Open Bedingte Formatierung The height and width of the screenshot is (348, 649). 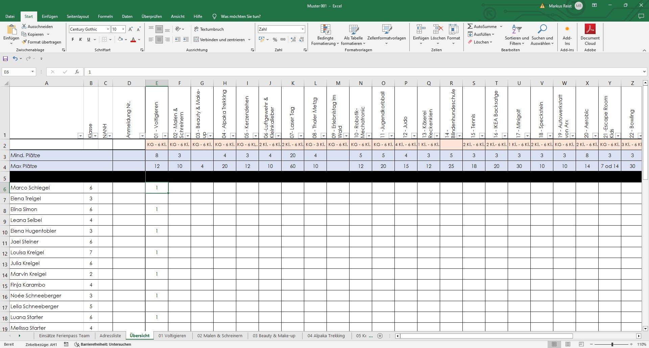(x=325, y=35)
